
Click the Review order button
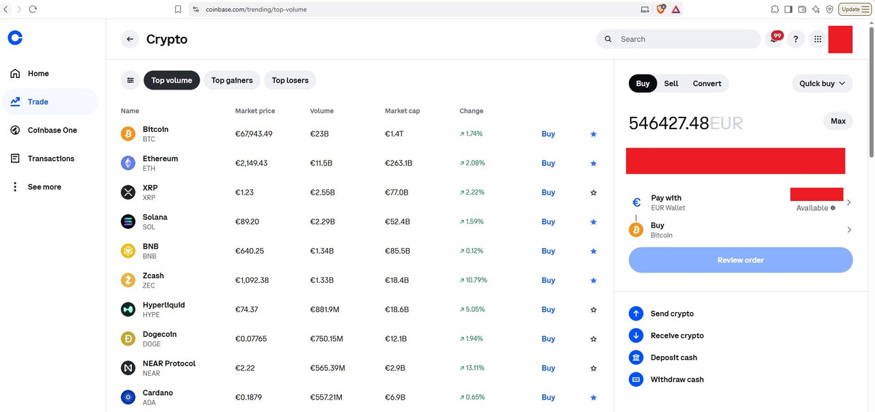[740, 260]
